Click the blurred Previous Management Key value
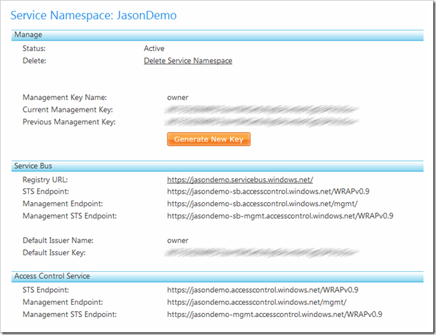This screenshot has height=335, width=436. coord(261,122)
